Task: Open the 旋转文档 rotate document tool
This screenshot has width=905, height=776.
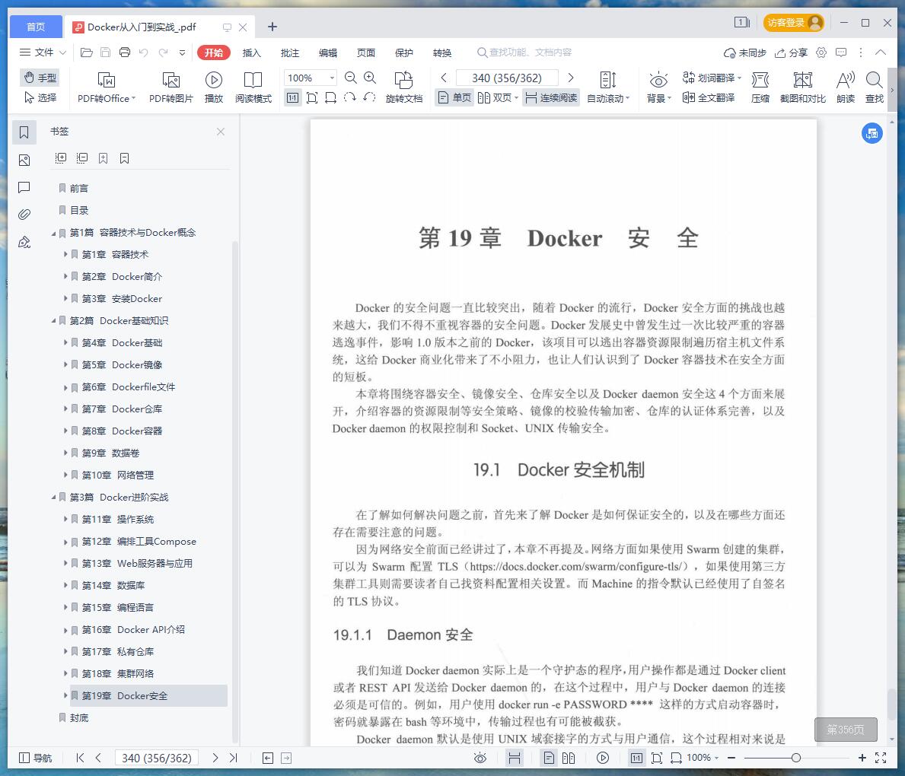Action: pyautogui.click(x=404, y=87)
